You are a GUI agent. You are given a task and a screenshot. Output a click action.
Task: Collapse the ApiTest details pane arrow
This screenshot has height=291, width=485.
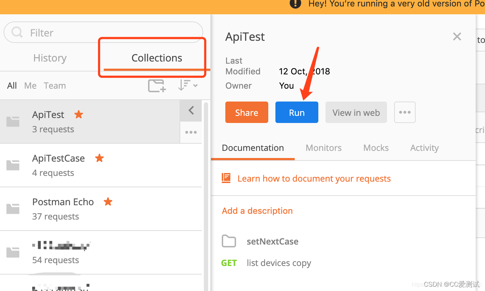click(191, 110)
